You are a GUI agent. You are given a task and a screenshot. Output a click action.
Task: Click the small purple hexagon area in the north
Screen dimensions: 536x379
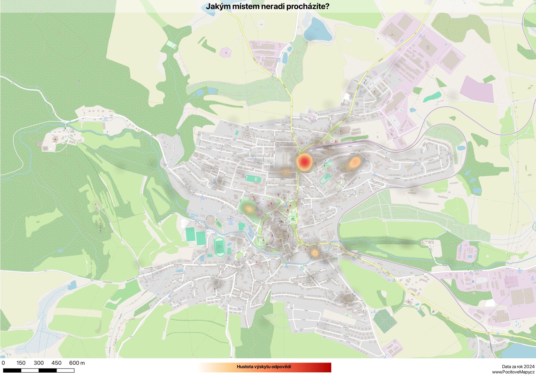225,52
